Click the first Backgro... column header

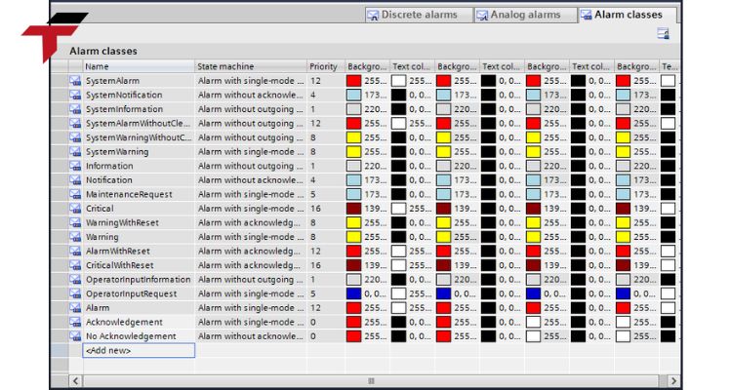(x=367, y=66)
